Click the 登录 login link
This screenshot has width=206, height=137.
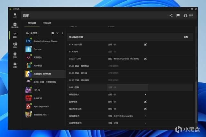191,15
